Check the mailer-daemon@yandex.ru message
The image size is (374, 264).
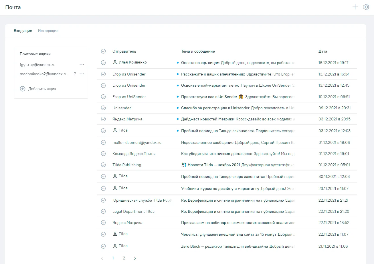pyautogui.click(x=103, y=142)
